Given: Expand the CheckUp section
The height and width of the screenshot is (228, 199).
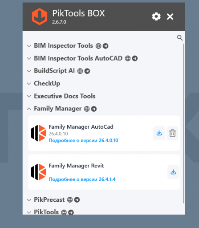Looking at the screenshot, I should point(29,84).
